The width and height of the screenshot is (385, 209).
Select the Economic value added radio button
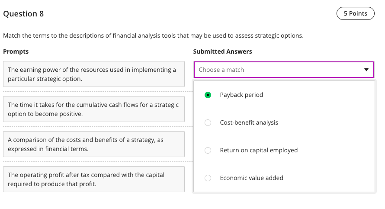pos(208,178)
